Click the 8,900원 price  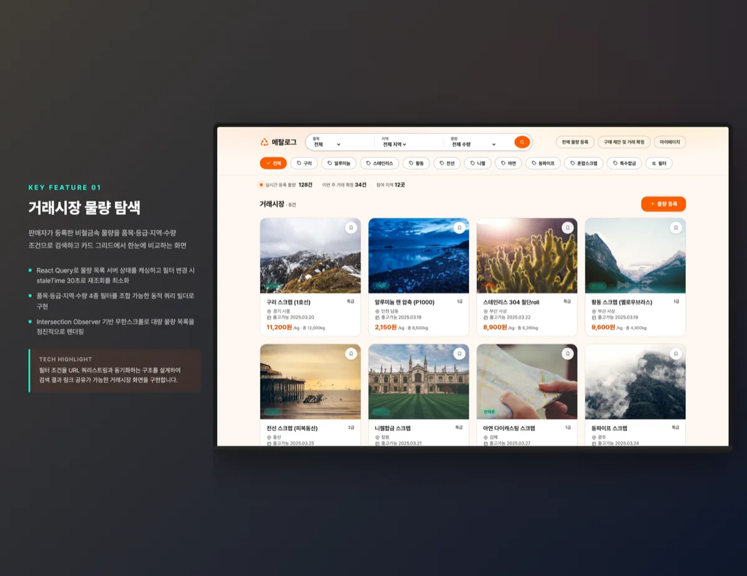pos(495,327)
